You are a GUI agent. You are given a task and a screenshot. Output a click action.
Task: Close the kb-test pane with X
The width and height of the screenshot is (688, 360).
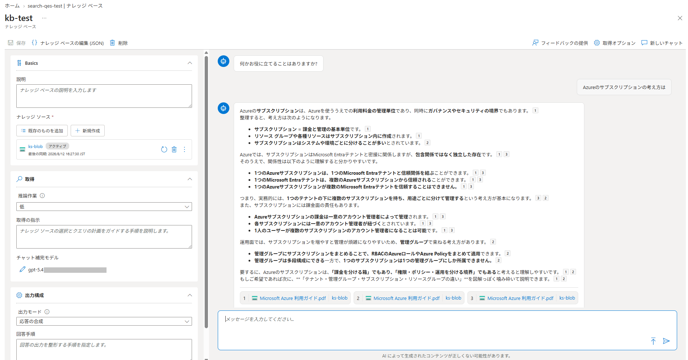click(680, 18)
